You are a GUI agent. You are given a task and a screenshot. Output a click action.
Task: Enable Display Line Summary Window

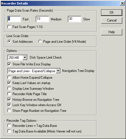9,88
